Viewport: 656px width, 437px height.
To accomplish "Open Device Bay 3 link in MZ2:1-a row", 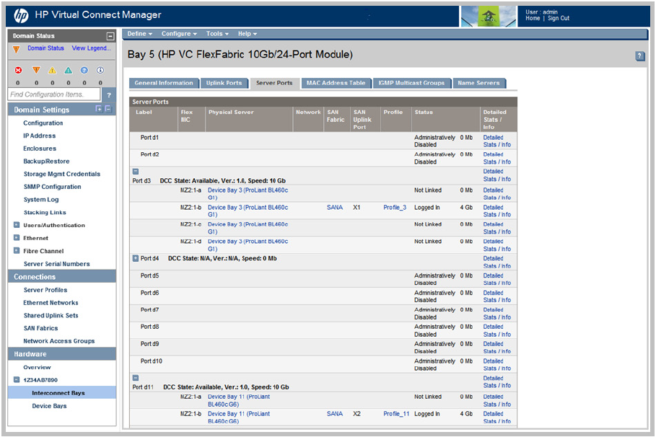I will tap(248, 193).
